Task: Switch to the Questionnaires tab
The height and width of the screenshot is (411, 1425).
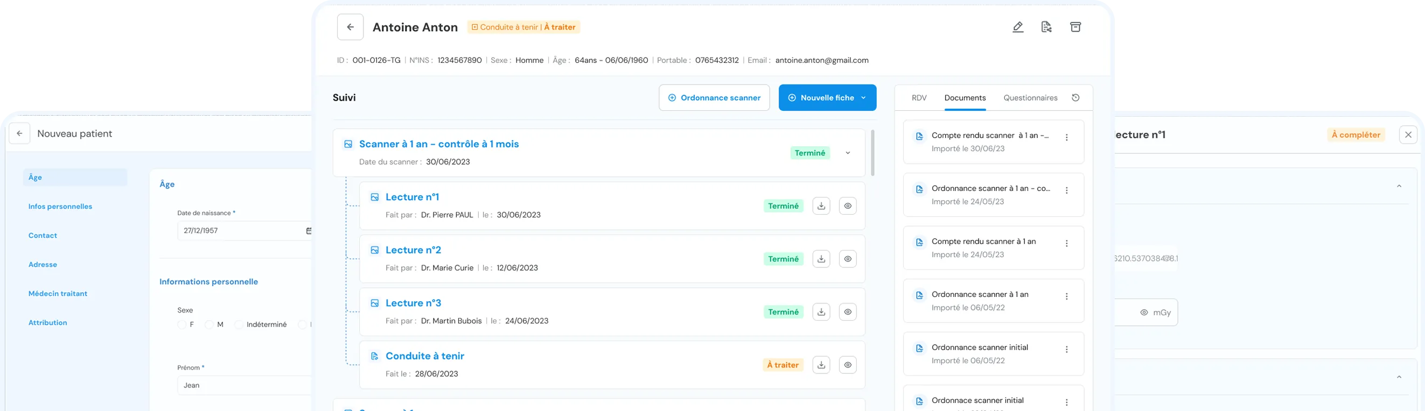Action: (x=1030, y=98)
